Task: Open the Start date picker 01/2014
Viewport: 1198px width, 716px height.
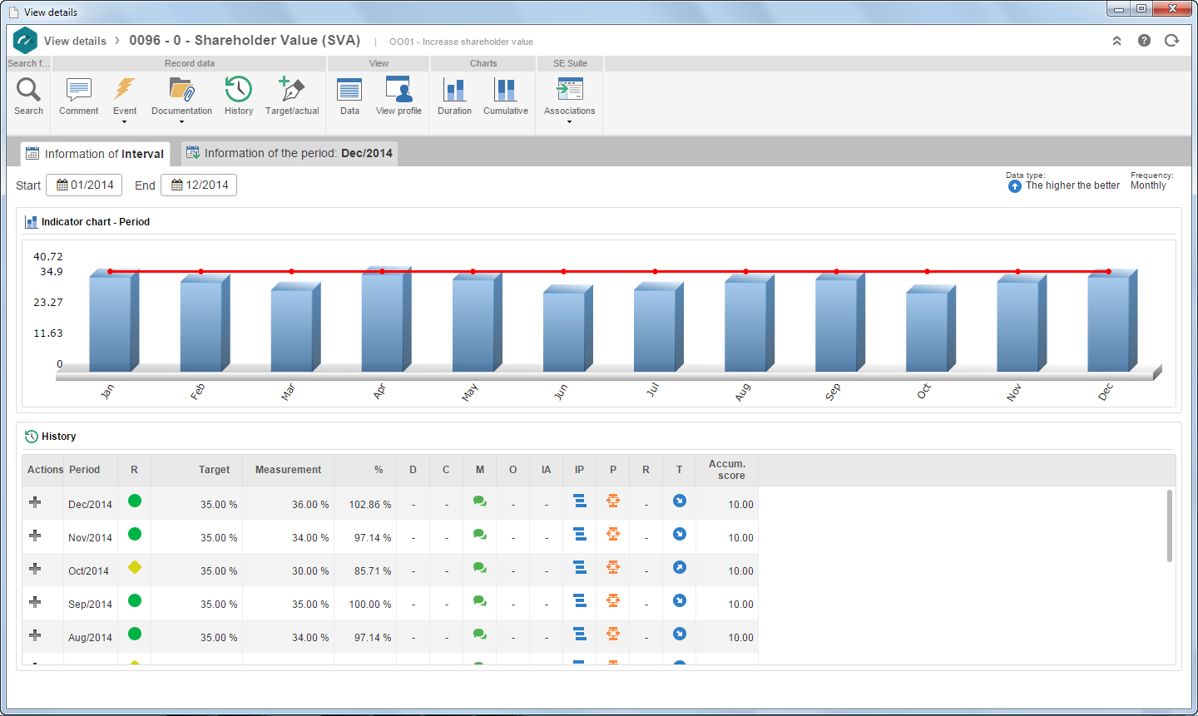Action: (x=84, y=185)
